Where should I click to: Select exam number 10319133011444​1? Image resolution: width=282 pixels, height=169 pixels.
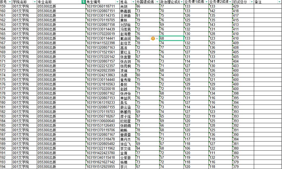103,39
